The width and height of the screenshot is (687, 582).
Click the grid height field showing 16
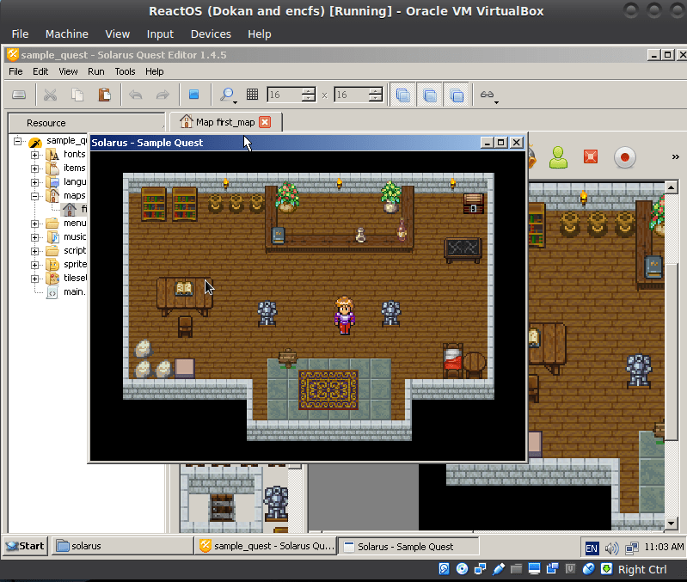pos(352,95)
